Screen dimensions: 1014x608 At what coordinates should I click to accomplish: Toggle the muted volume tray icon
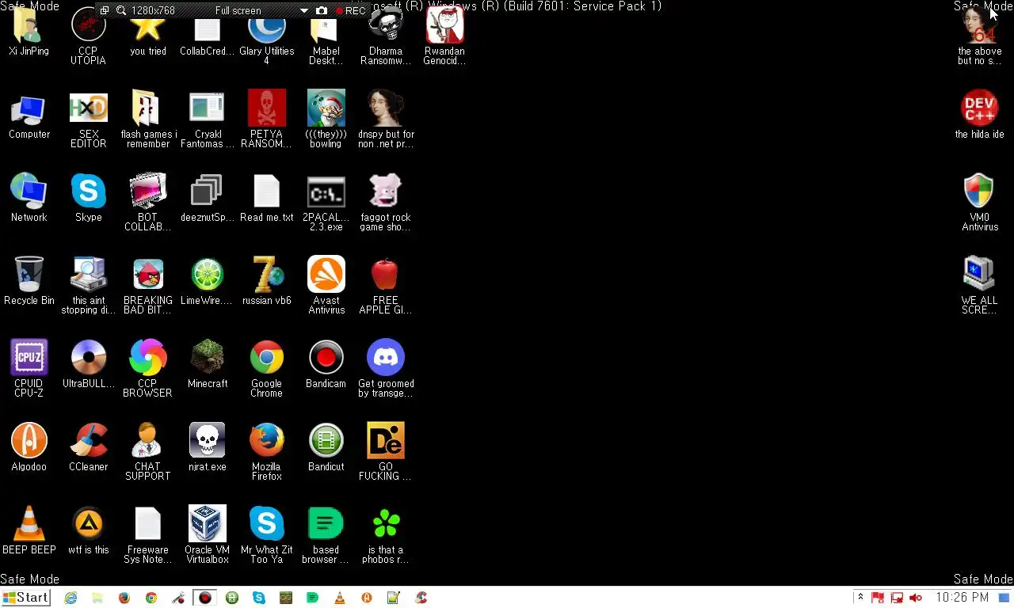click(916, 598)
